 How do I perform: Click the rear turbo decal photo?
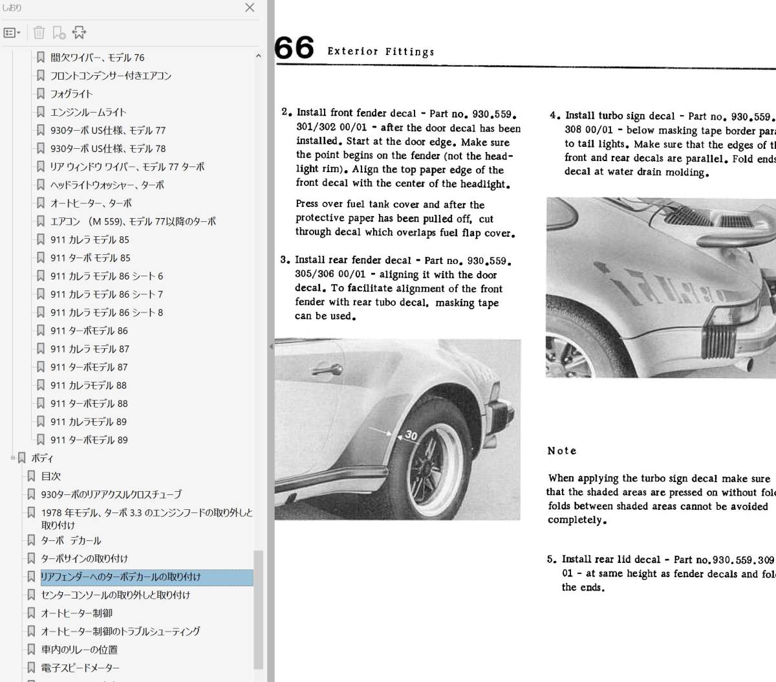(x=661, y=288)
